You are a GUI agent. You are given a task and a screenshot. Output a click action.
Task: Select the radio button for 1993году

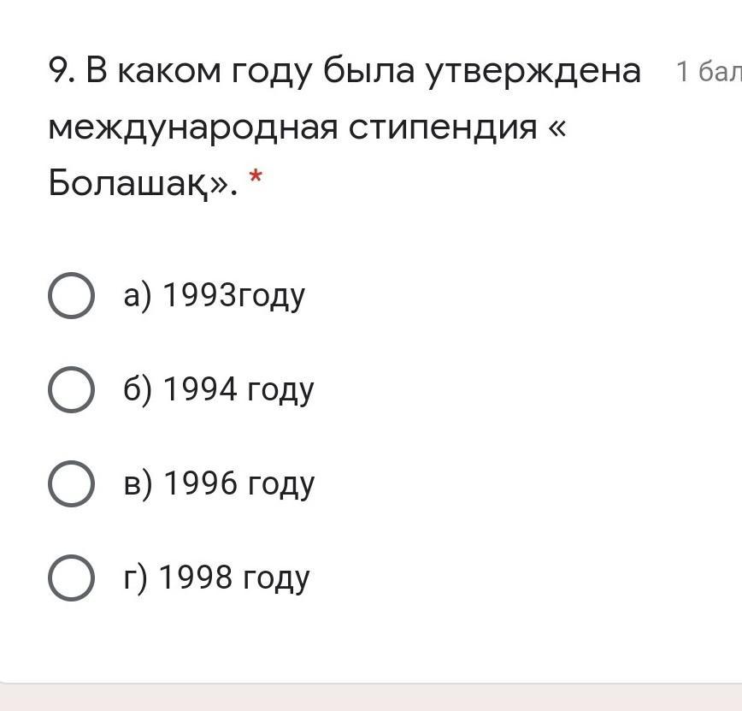pos(71,296)
